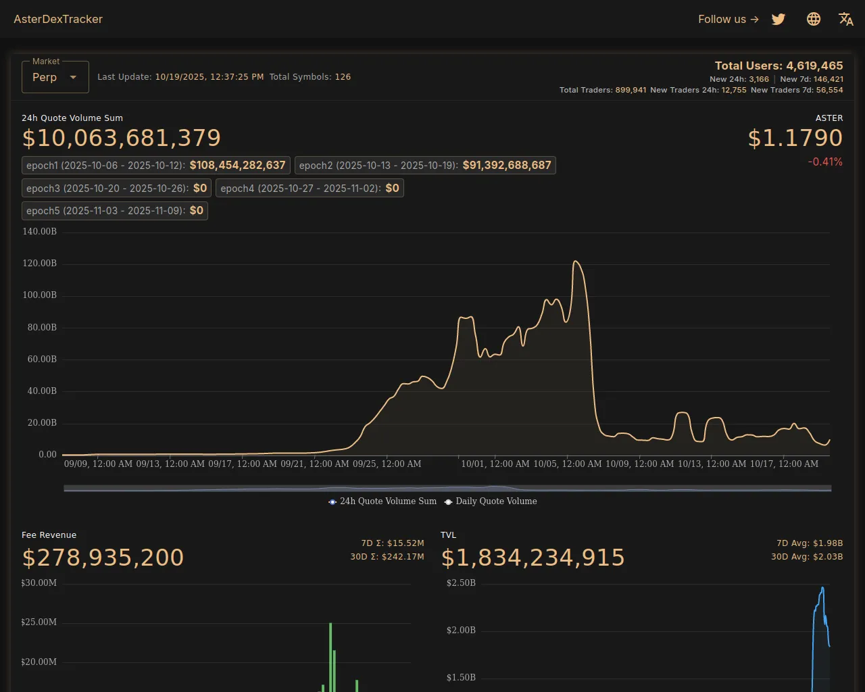Image resolution: width=865 pixels, height=692 pixels.
Task: Click the AsterDexTracker site title
Action: click(x=58, y=19)
